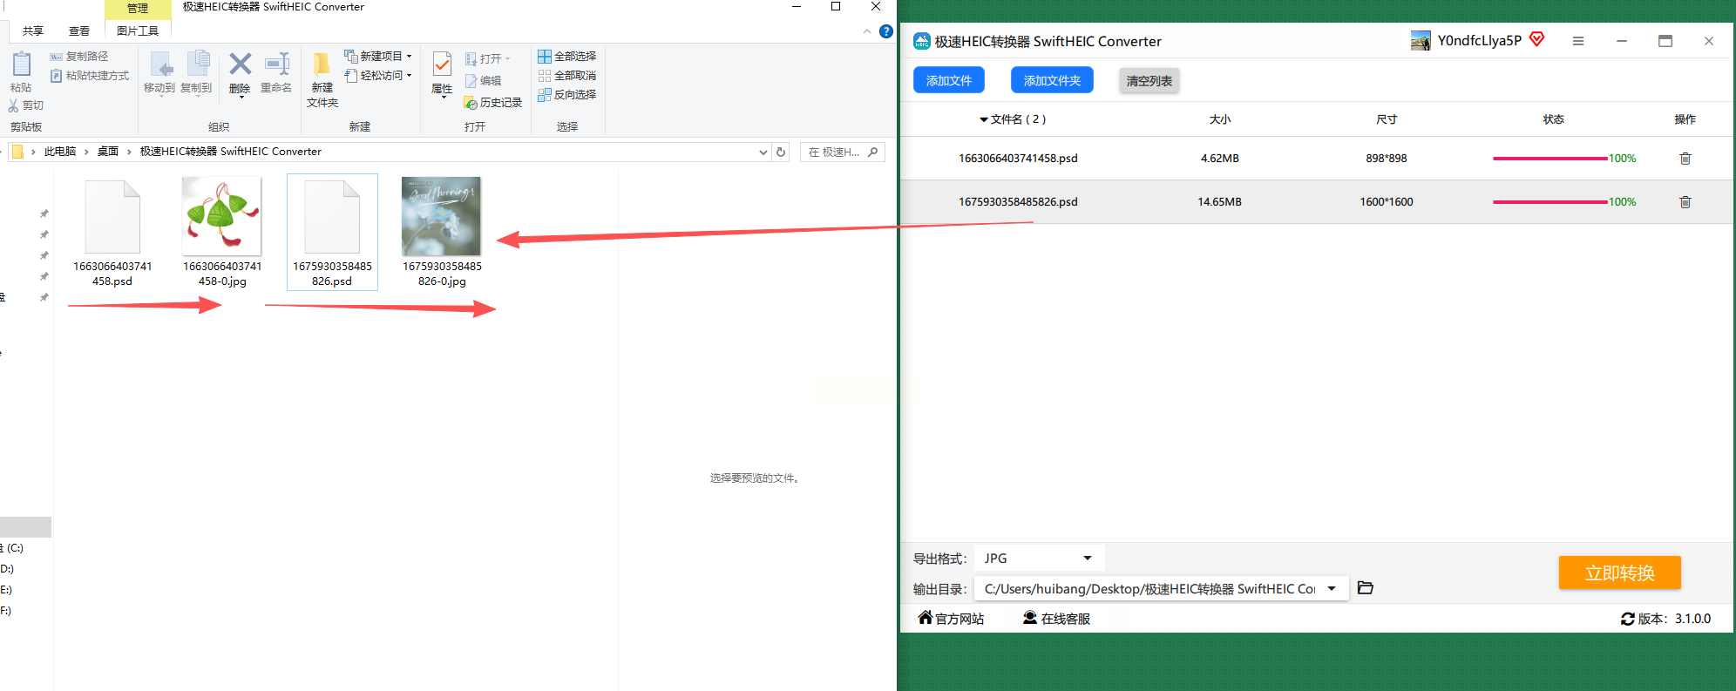This screenshot has width=1736, height=691.
Task: Click Invert selection in Explorer ribbon
Action: click(567, 95)
